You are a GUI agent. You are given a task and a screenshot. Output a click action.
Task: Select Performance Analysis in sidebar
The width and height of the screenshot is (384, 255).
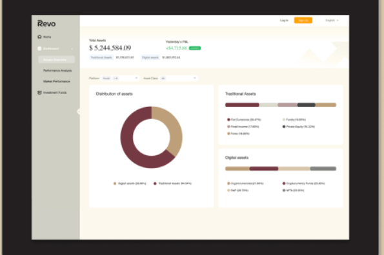[x=57, y=71]
